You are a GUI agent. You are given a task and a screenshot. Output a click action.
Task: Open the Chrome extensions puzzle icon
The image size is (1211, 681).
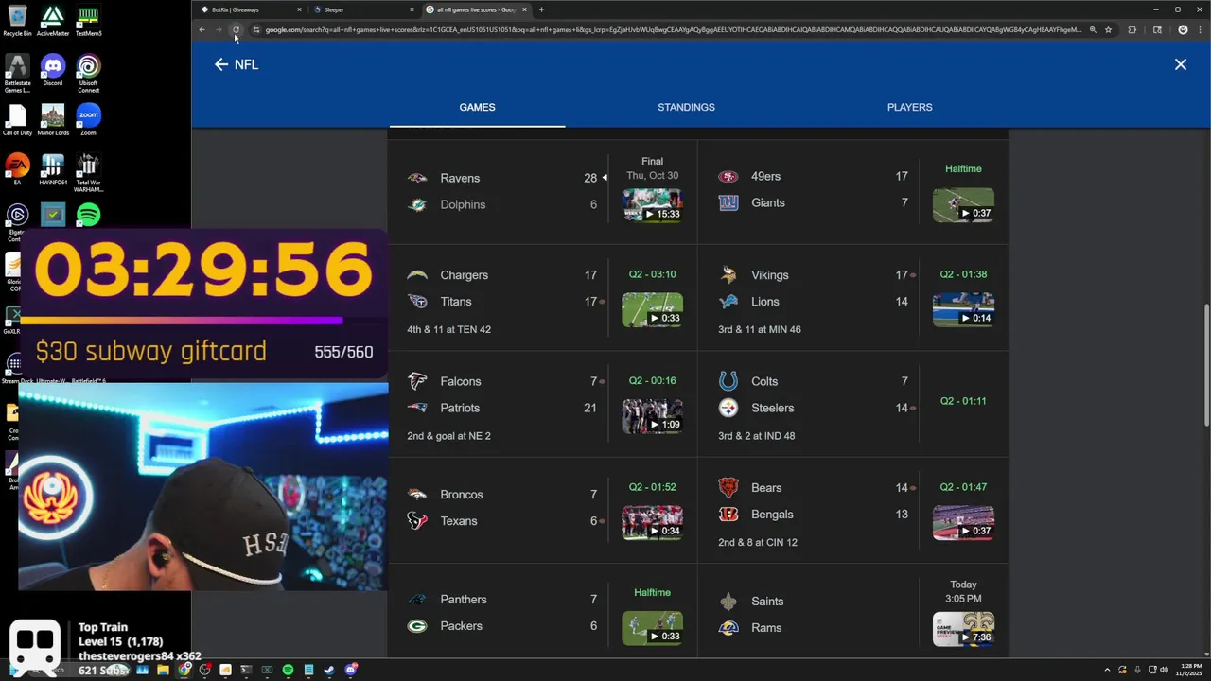click(1132, 29)
